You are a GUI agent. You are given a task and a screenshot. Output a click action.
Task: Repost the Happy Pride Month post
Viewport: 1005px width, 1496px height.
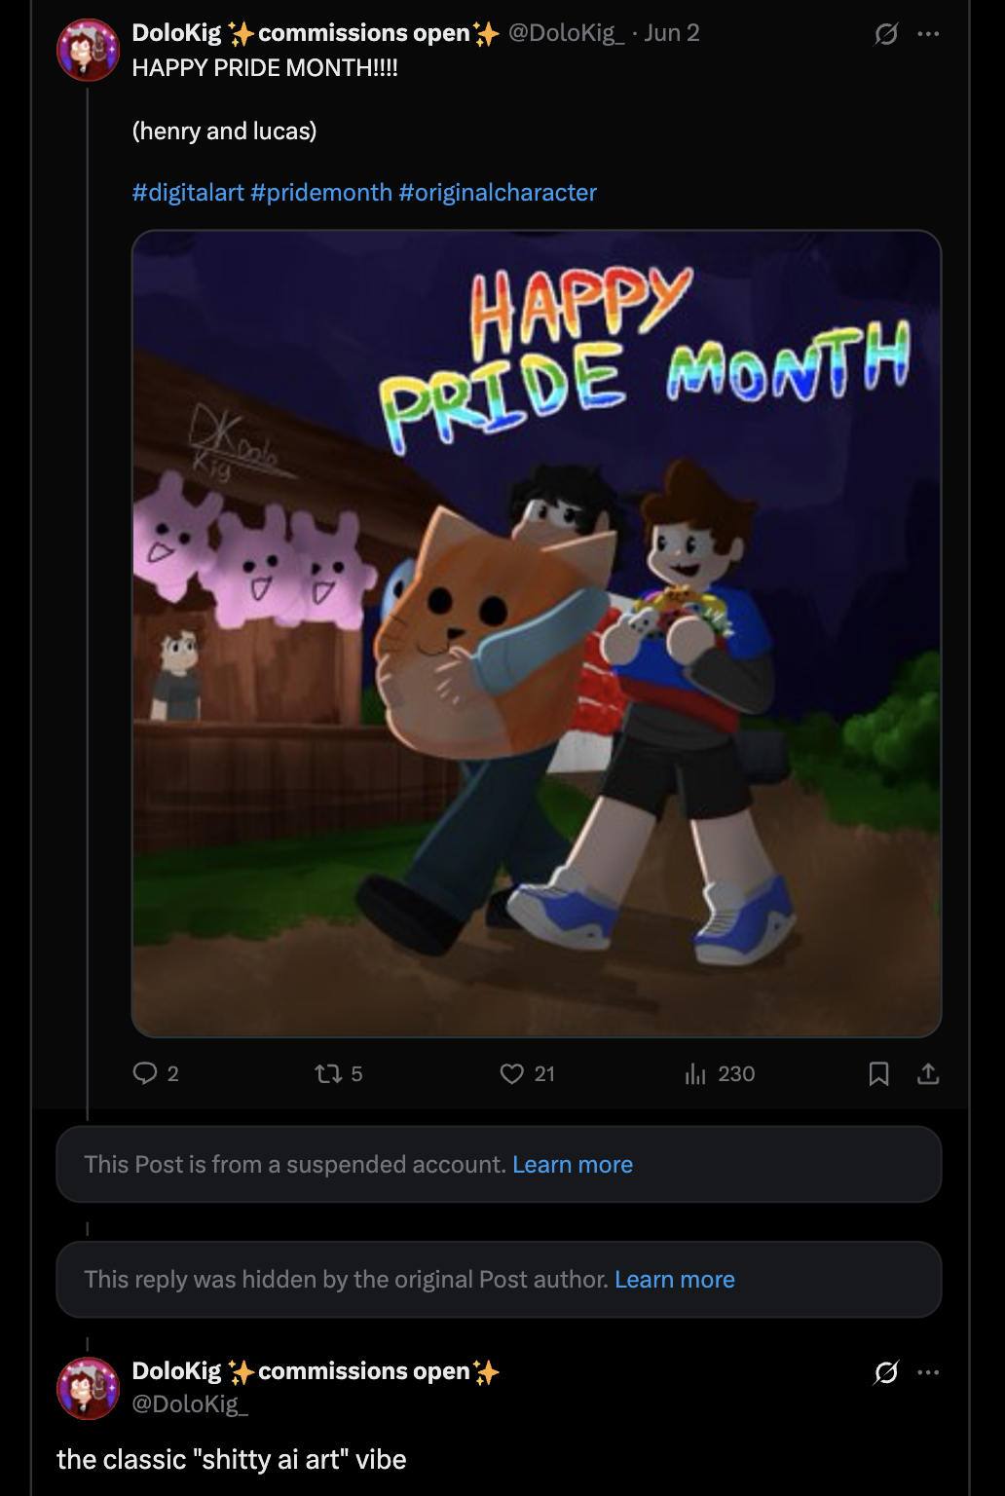(327, 1073)
